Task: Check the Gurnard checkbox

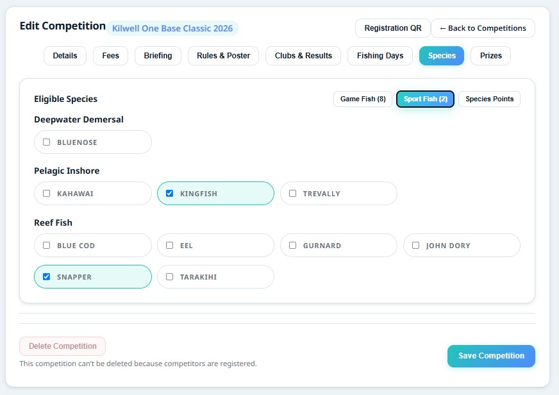Action: coord(292,245)
